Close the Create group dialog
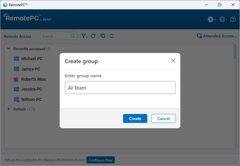 (x=173, y=61)
